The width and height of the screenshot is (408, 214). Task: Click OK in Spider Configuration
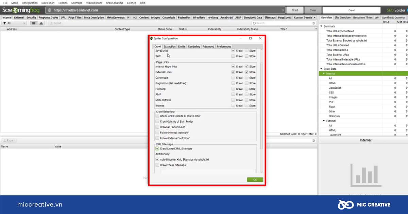pyautogui.click(x=255, y=180)
